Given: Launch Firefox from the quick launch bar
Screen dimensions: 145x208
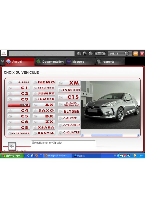Looking at the screenshot, I should click(37, 155).
